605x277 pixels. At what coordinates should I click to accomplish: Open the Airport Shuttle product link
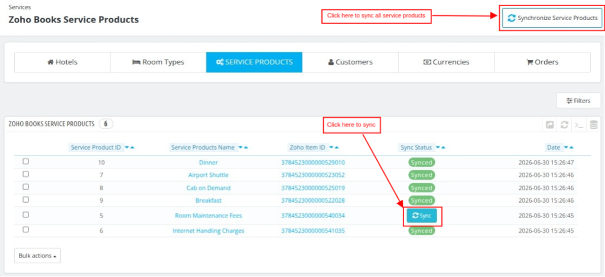click(209, 175)
